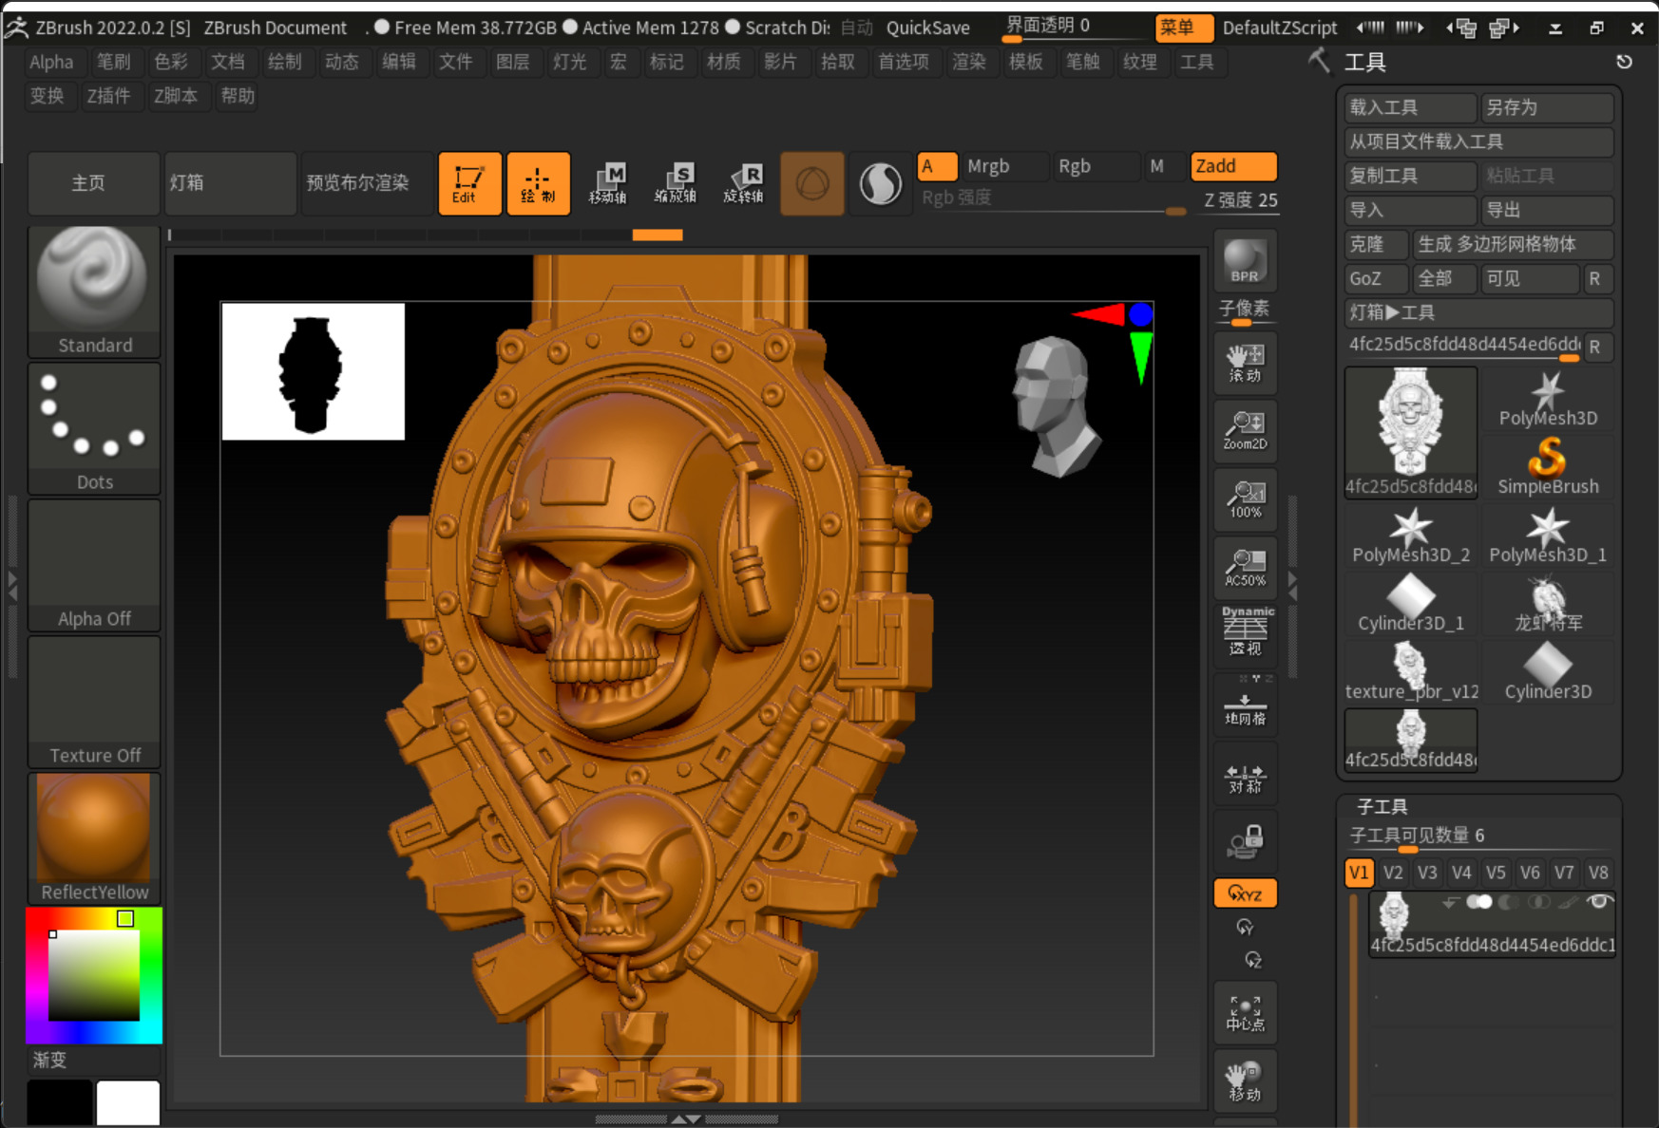The width and height of the screenshot is (1659, 1128).
Task: Open the Alpha Off selector
Action: click(94, 565)
